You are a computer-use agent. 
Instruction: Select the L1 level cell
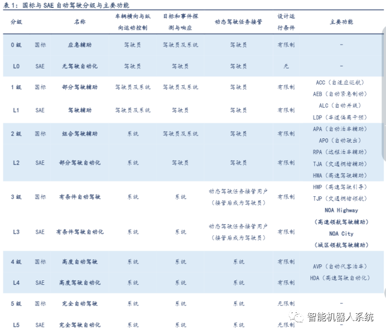coord(16,110)
